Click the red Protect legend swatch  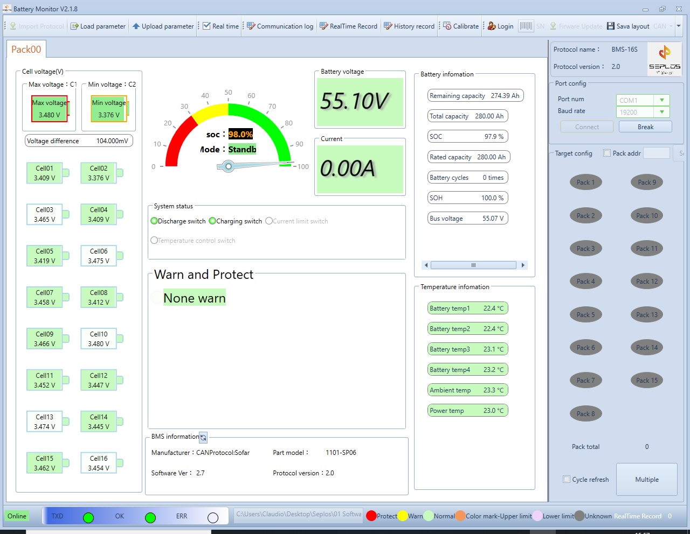tap(371, 516)
